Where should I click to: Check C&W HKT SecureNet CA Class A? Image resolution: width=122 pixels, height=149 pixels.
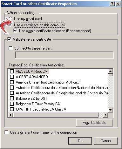tap(12, 109)
